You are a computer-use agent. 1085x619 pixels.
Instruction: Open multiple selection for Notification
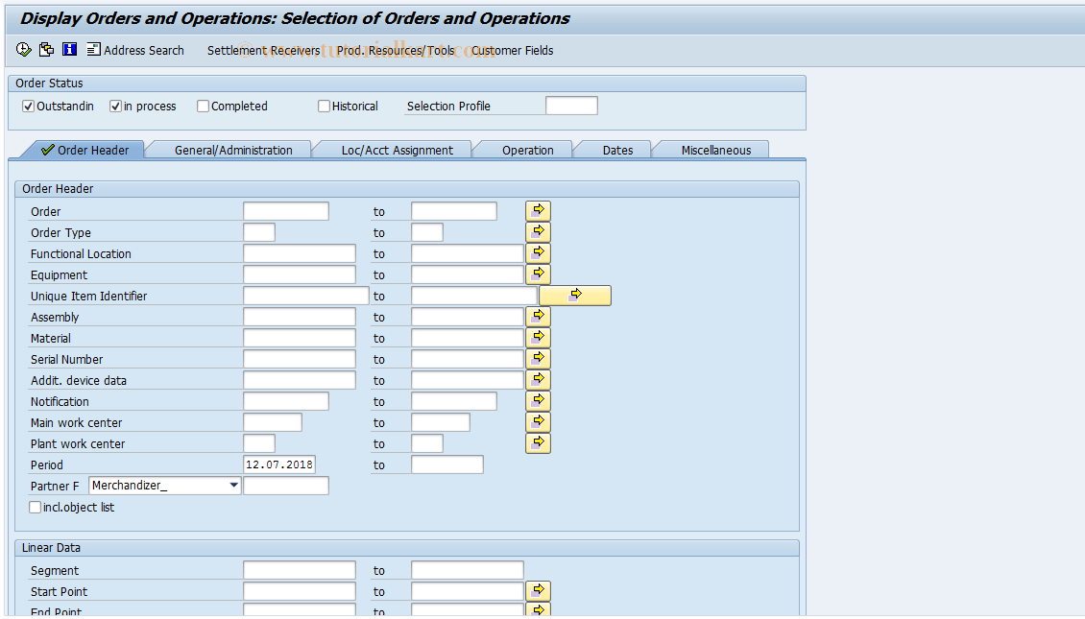[x=538, y=400]
